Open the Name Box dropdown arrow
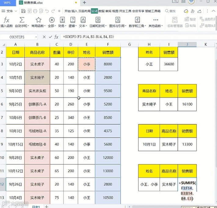 pos(36,37)
